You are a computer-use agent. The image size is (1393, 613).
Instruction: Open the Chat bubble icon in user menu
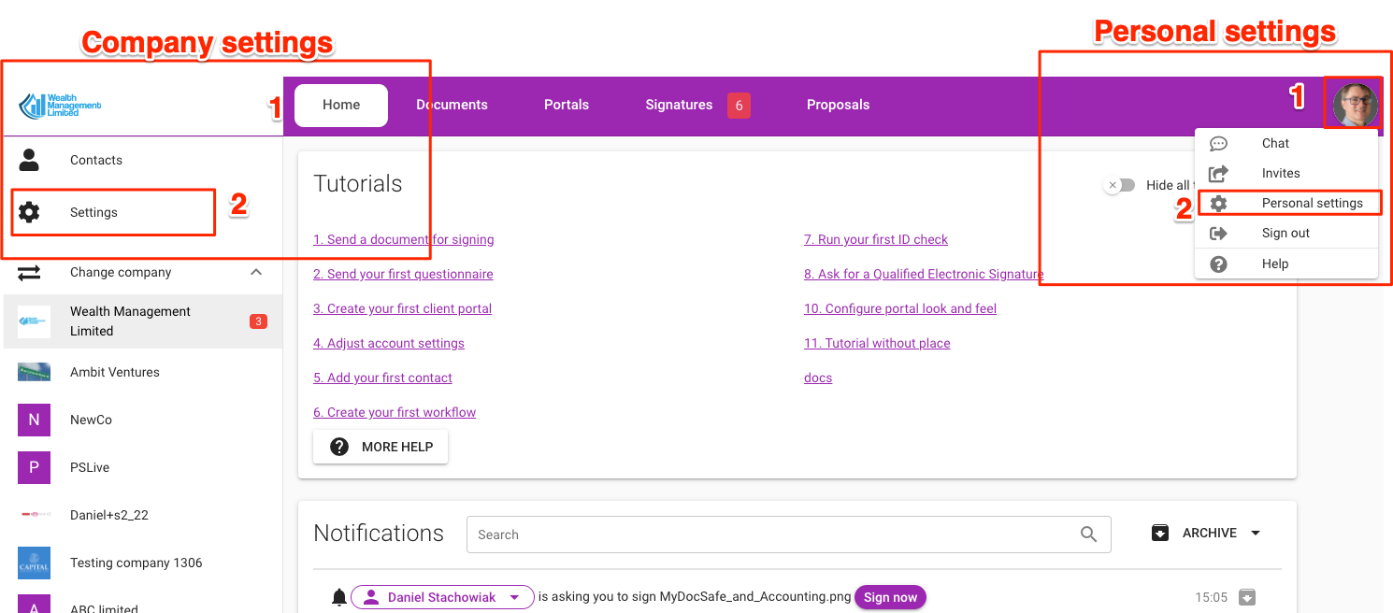click(x=1218, y=143)
